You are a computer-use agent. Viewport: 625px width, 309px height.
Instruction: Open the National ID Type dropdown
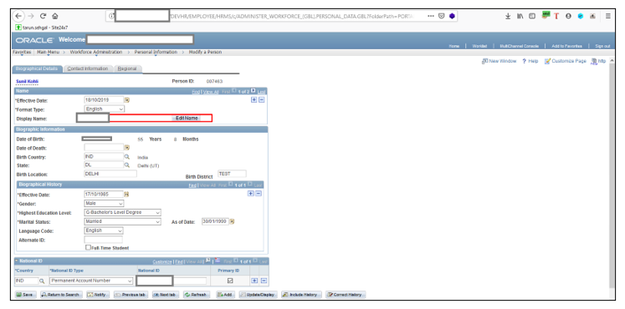click(x=91, y=281)
